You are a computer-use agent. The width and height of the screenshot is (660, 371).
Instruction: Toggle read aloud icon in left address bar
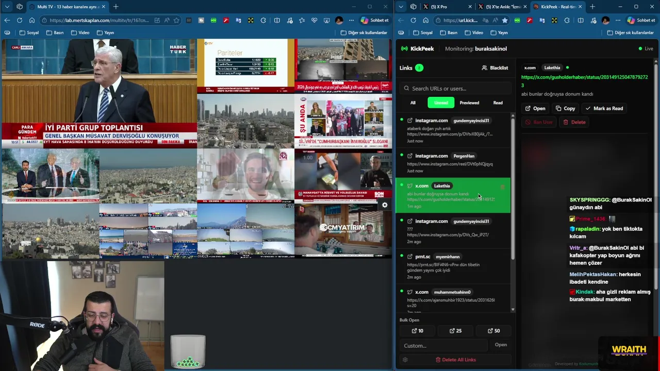point(167,20)
